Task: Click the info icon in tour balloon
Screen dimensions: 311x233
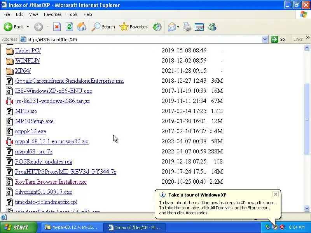Action: point(162,195)
